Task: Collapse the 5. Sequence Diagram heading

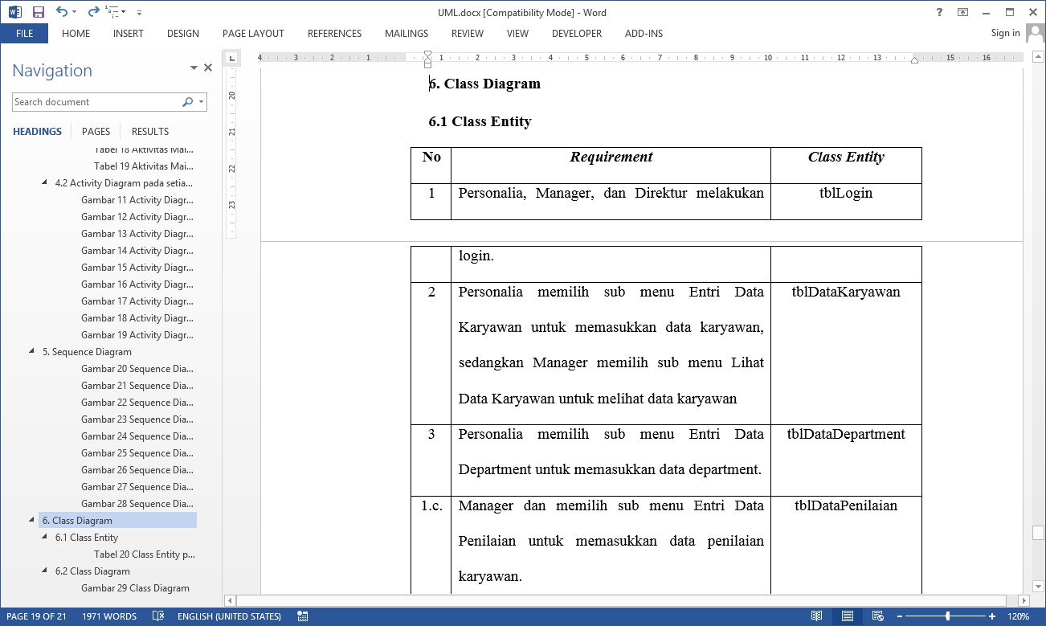Action: pyautogui.click(x=32, y=351)
